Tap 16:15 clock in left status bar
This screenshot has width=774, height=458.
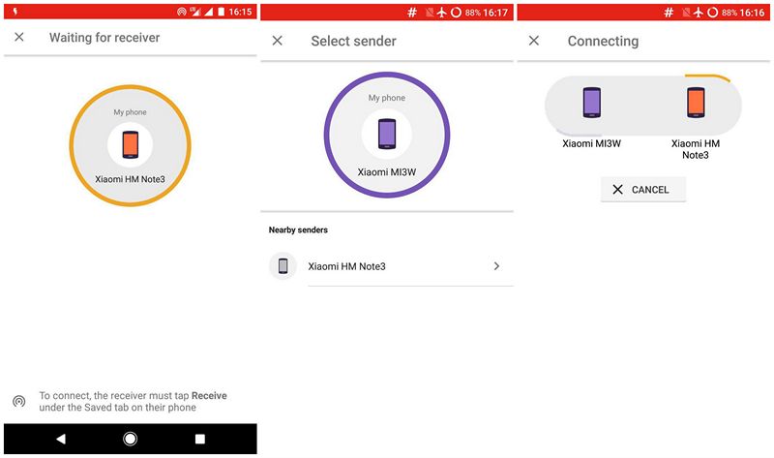pos(240,12)
